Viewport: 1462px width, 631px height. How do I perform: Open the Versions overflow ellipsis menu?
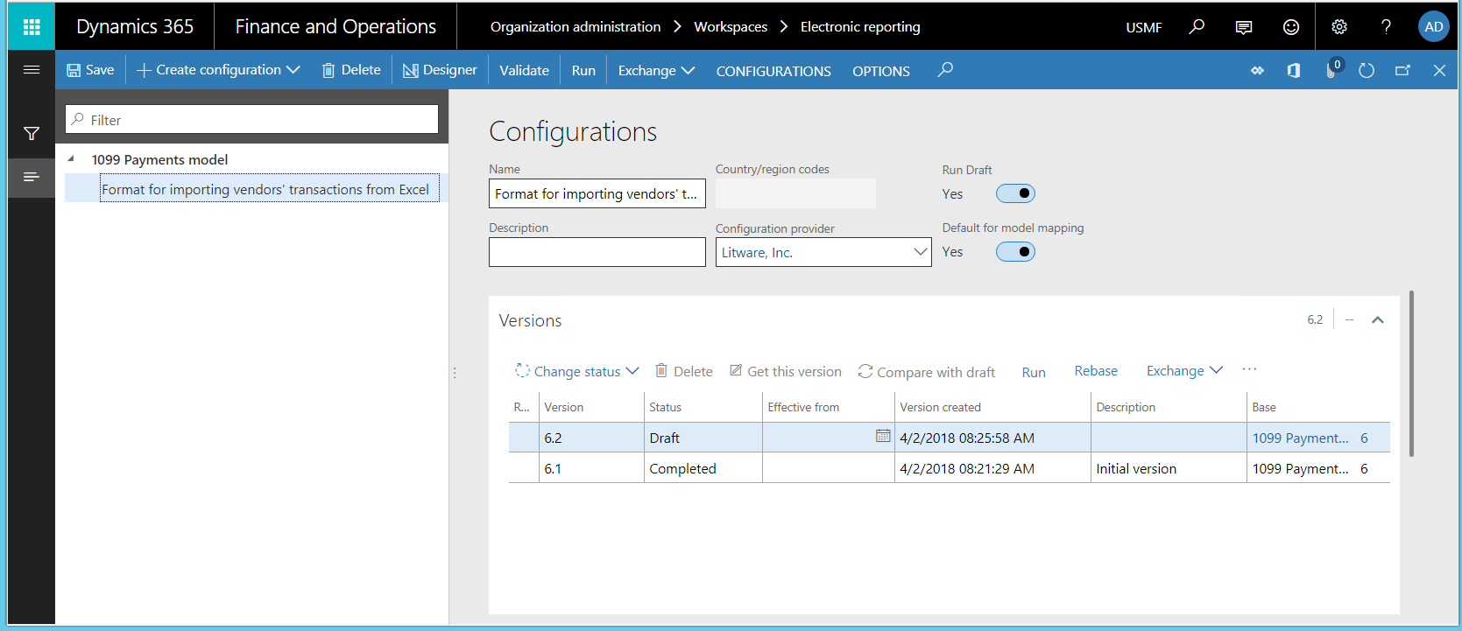(1249, 370)
